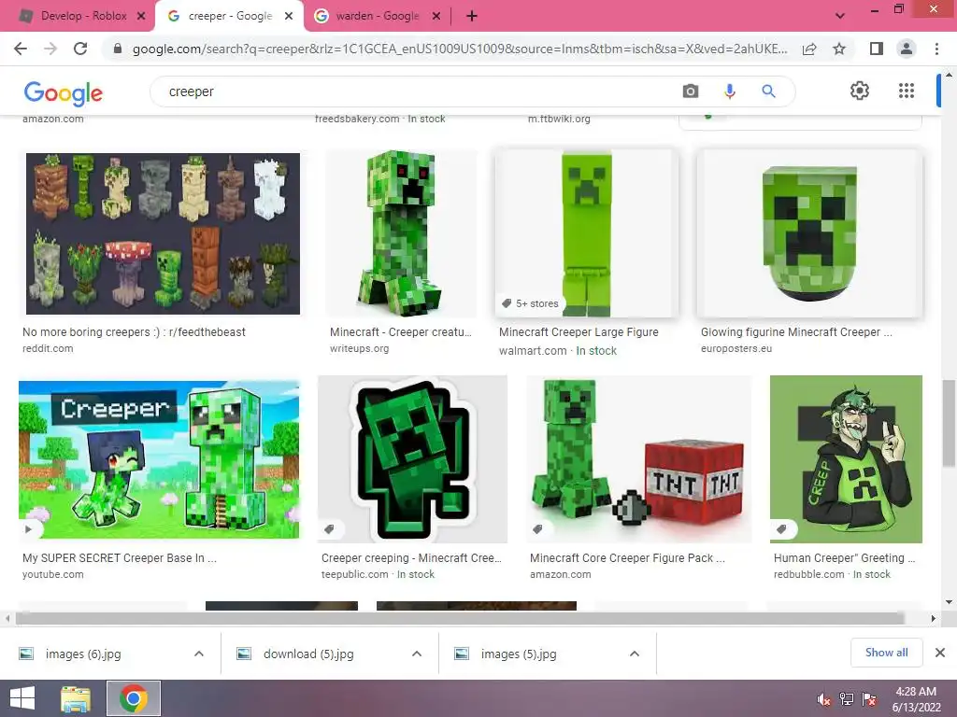This screenshot has width=957, height=717.
Task: Start voice search with the microphone
Action: pyautogui.click(x=729, y=91)
